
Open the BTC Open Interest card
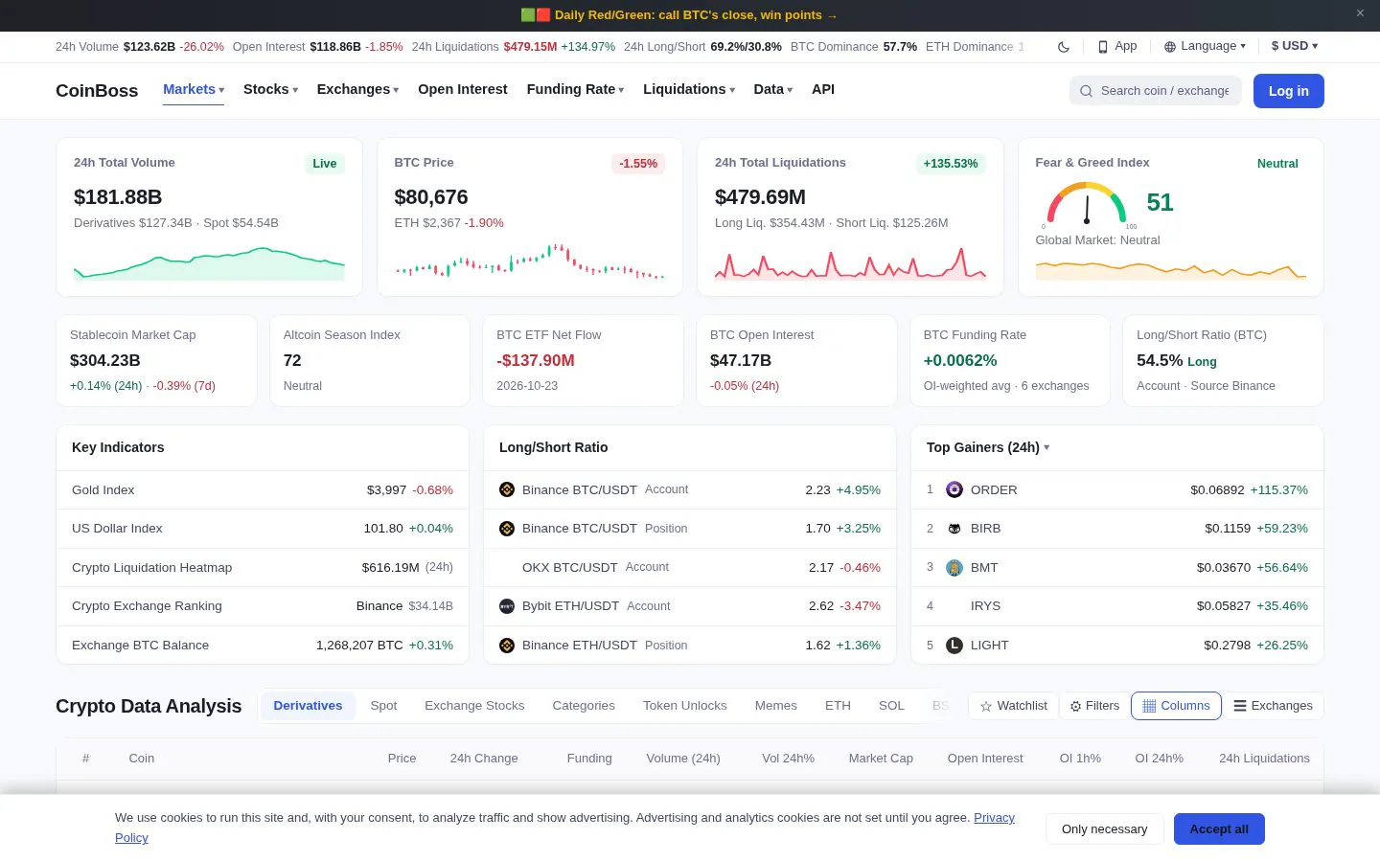click(x=796, y=361)
